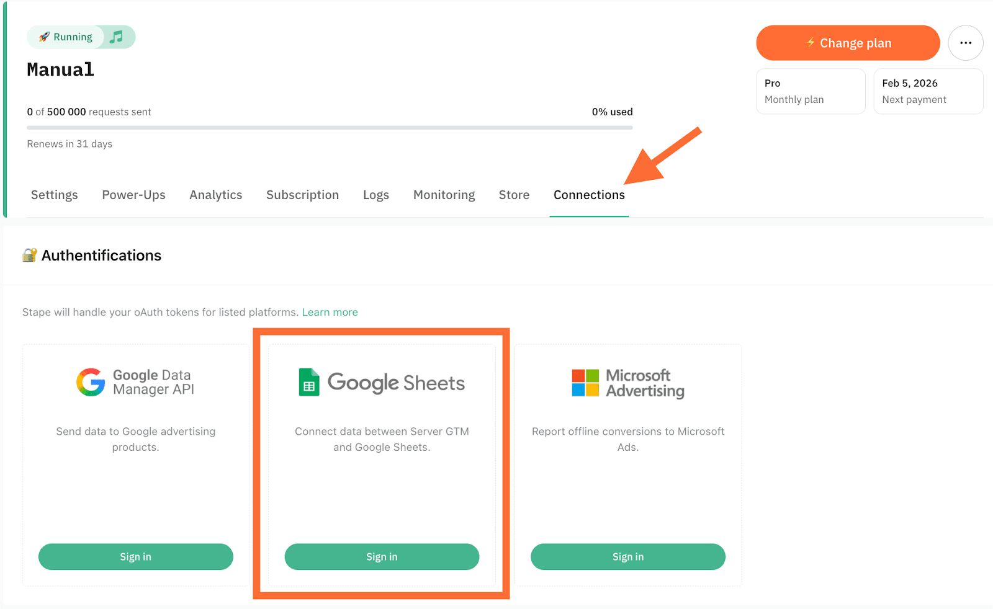Open the Settings tab
The height and width of the screenshot is (609, 993).
pyautogui.click(x=54, y=195)
